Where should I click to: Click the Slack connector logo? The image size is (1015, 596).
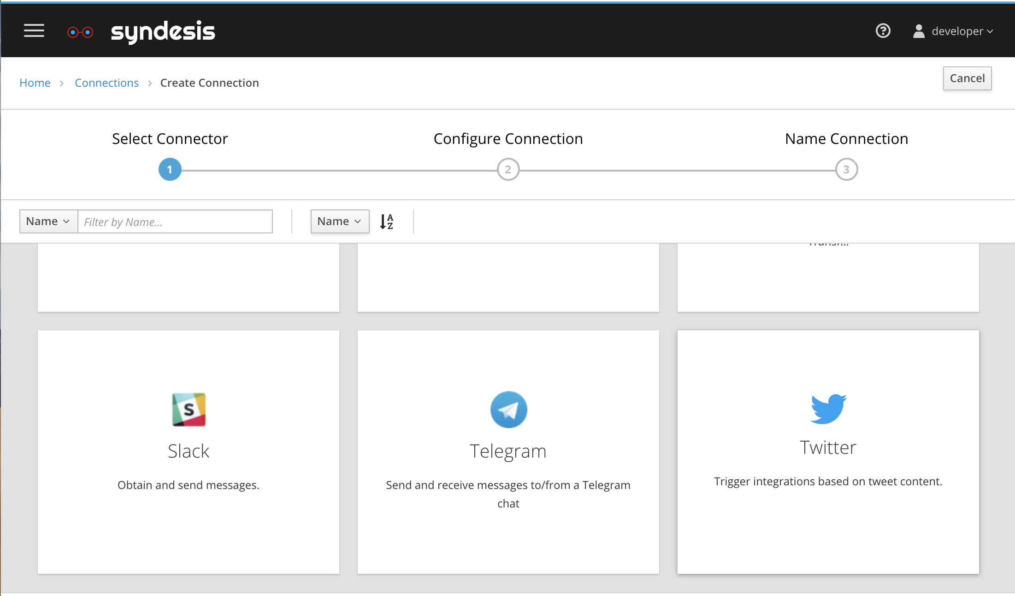pos(189,410)
